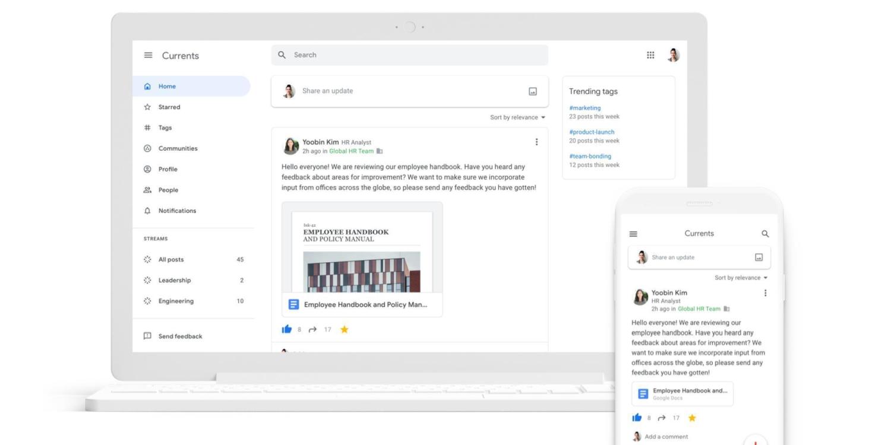Open the three-dot menu on Yoobin Kim's laptop post
891x445 pixels.
click(x=536, y=142)
